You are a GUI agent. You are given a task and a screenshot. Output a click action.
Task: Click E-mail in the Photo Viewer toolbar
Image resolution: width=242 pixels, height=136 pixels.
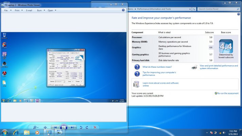[29, 10]
